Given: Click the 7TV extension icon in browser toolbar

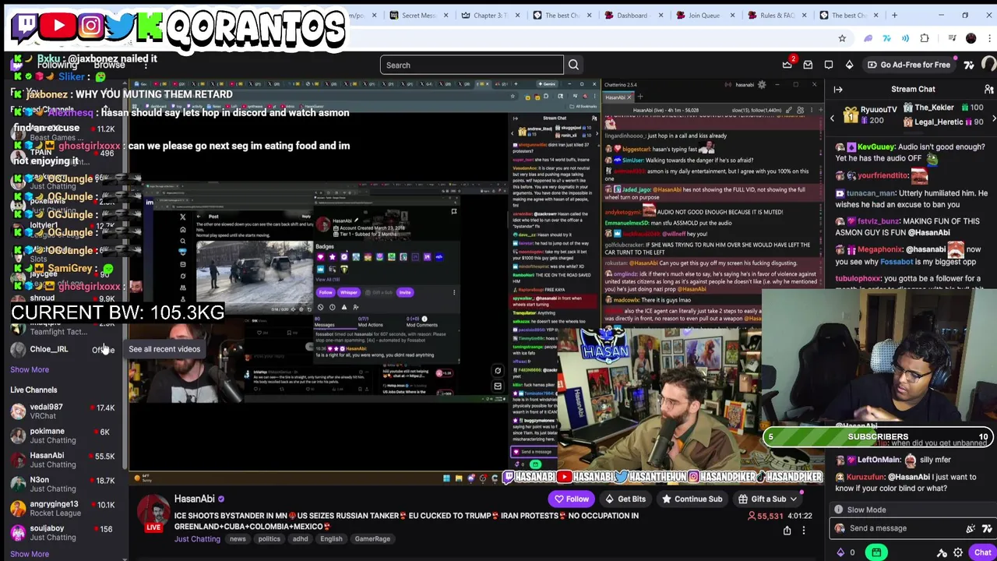Looking at the screenshot, I should (x=886, y=38).
